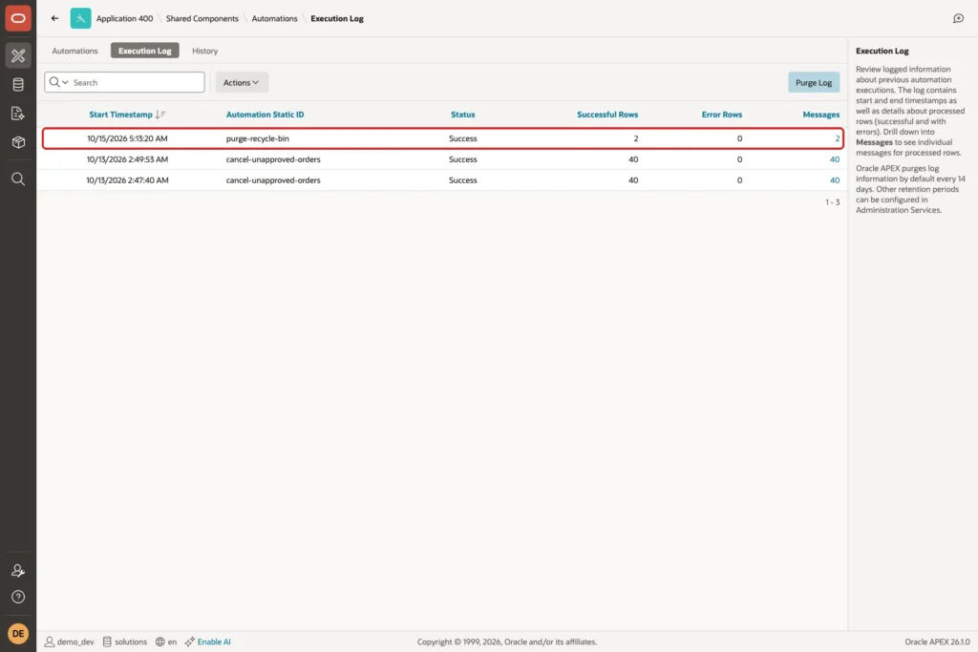978x652 pixels.
Task: Go back using the left arrow icon
Action: (x=54, y=18)
